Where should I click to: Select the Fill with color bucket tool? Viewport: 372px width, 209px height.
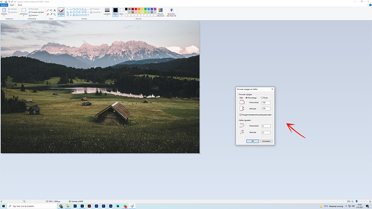click(51, 10)
